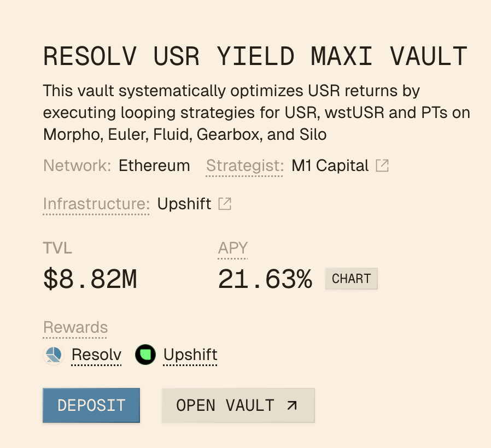Image resolution: width=491 pixels, height=448 pixels.
Task: Click the Resolv rewards logo icon
Action: coord(54,355)
